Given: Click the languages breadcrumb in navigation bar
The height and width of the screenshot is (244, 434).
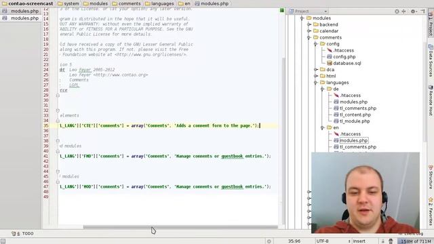Looking at the screenshot, I should point(159,3).
